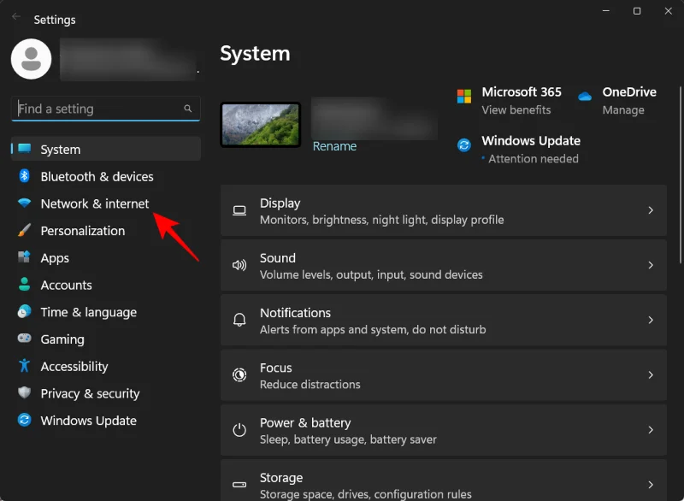Viewport: 684px width, 501px height.
Task: Open Sound via the speaker icon
Action: (x=239, y=265)
